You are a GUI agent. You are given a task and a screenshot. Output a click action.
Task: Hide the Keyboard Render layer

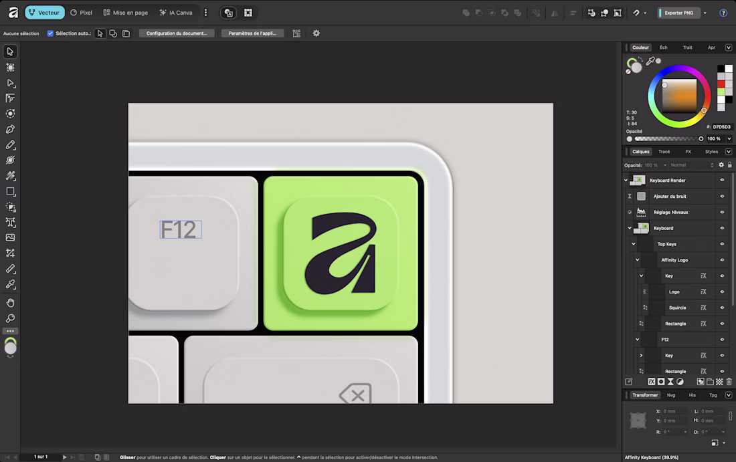click(x=722, y=180)
